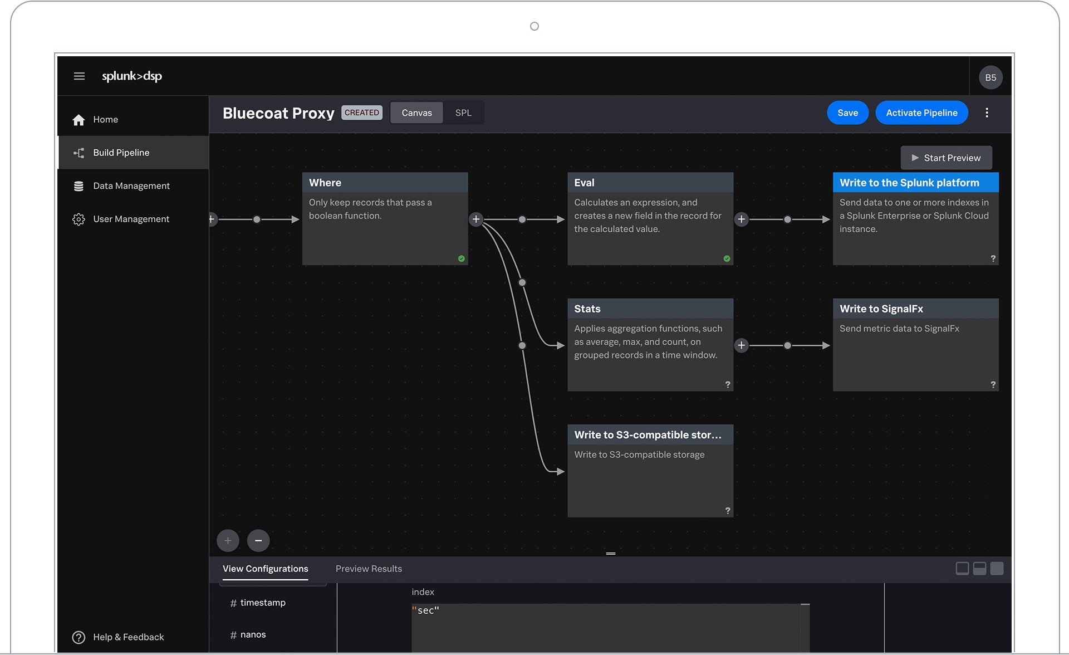Go to Home in the sidebar
The height and width of the screenshot is (655, 1069).
coord(133,120)
